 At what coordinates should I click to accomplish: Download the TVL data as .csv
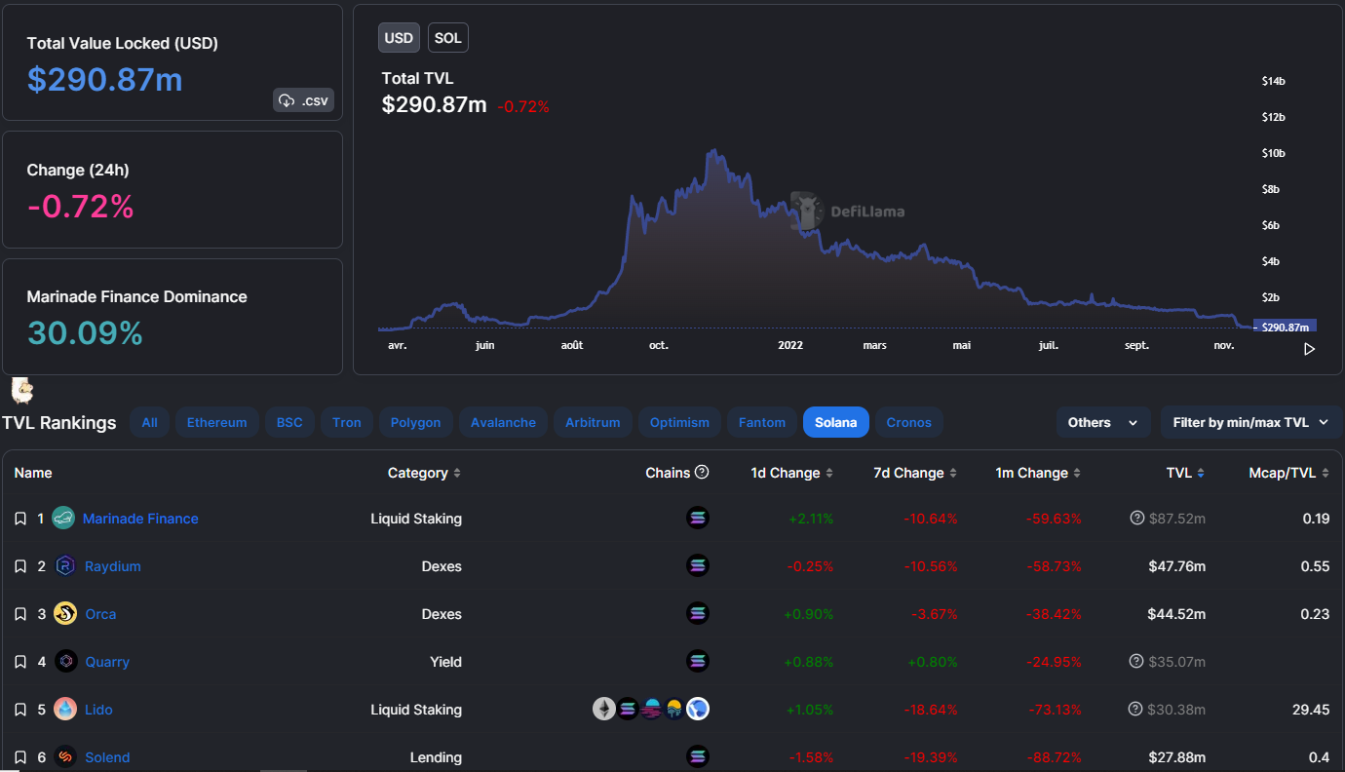(x=304, y=100)
